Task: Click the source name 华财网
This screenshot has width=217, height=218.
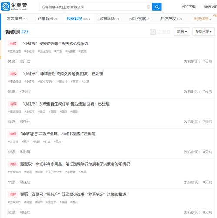Action: (x=25, y=152)
